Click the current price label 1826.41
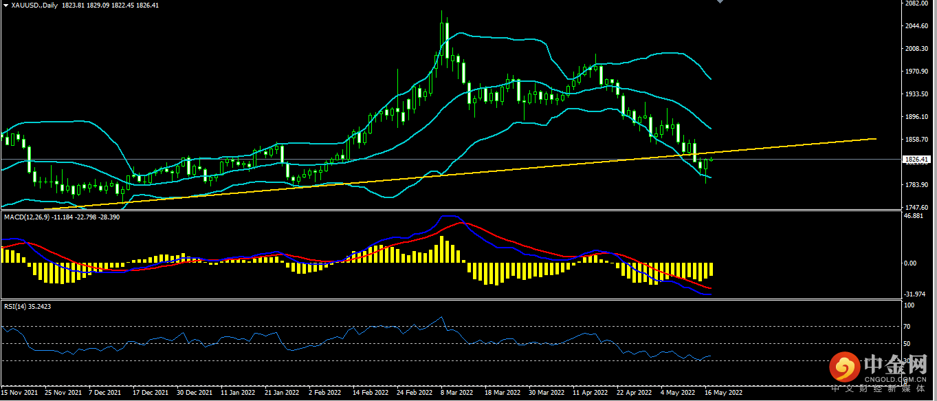 (x=918, y=160)
